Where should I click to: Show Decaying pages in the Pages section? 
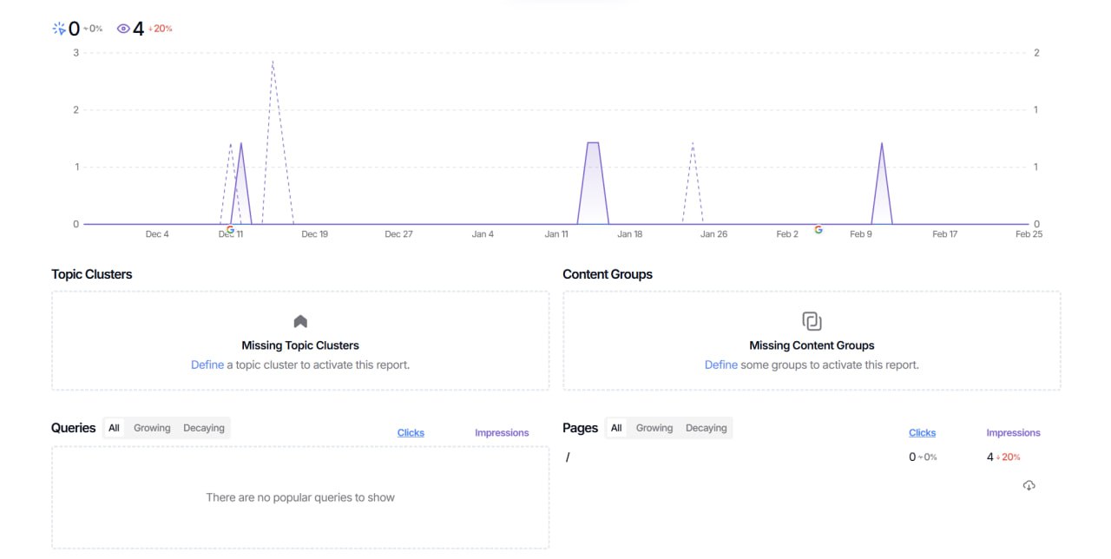(707, 428)
